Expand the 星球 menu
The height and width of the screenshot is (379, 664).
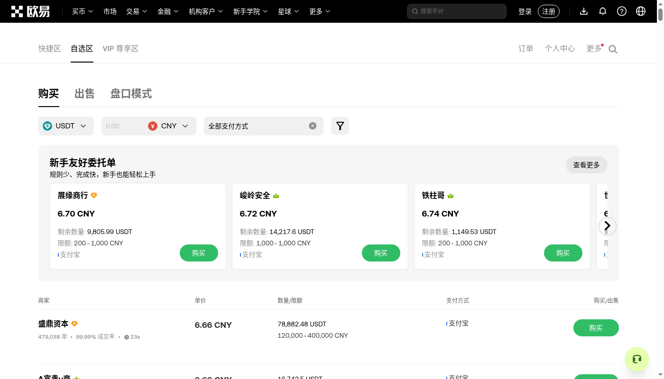coord(288,11)
